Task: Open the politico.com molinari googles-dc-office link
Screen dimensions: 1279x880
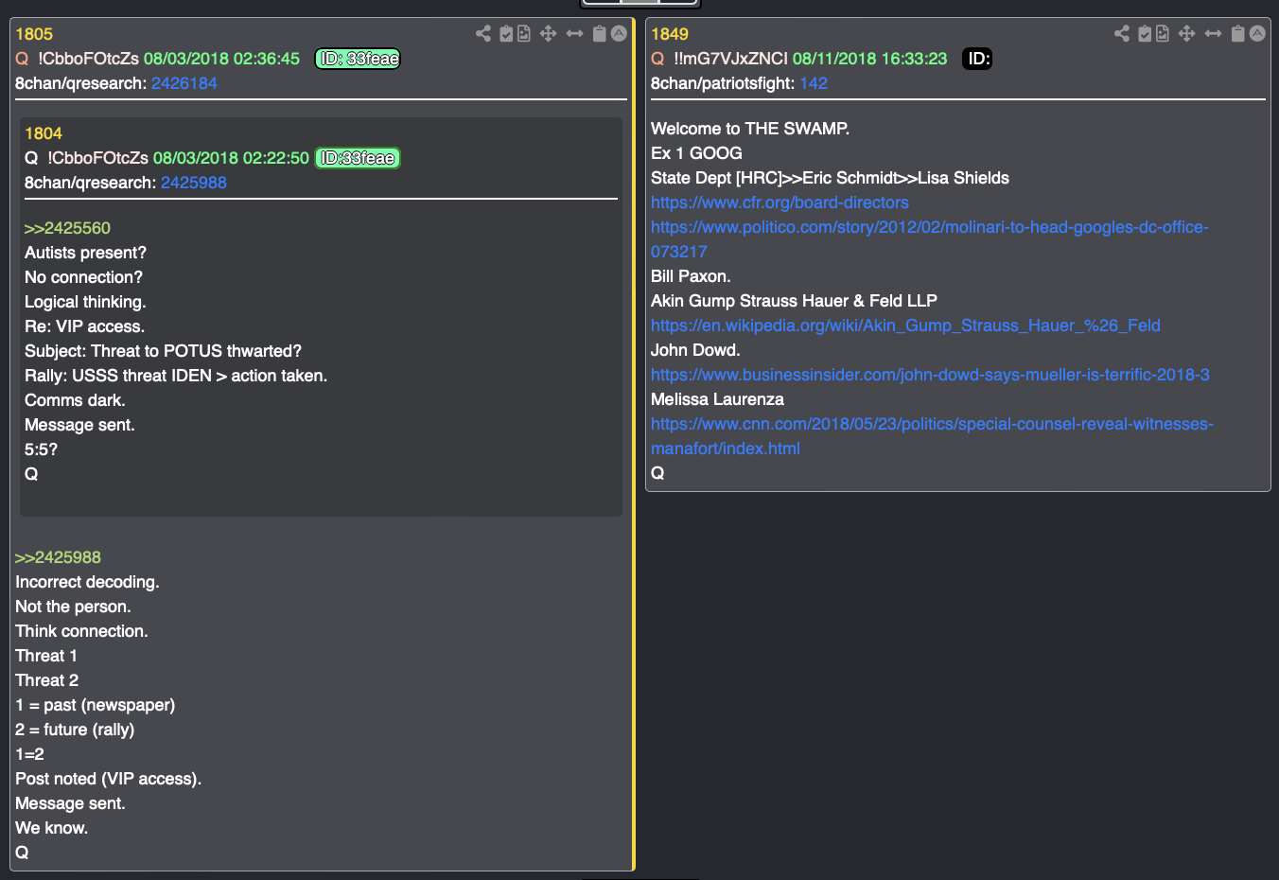Action: coord(930,239)
